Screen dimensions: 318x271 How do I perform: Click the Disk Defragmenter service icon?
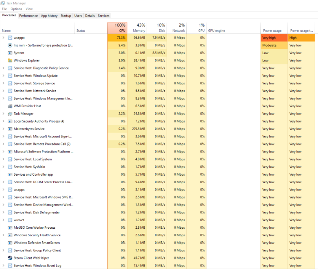pyautogui.click(x=10, y=212)
